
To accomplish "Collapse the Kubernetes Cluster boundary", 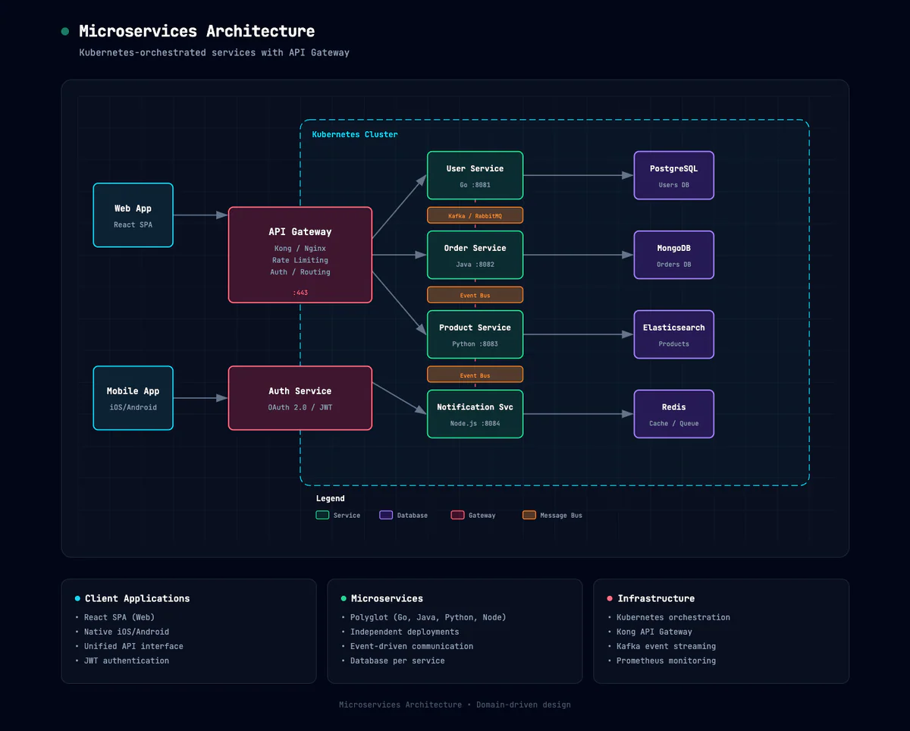I will point(354,134).
